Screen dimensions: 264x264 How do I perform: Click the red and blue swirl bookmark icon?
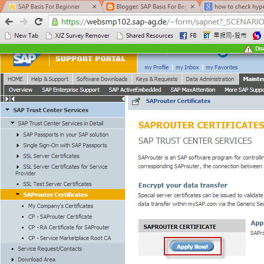click(256, 36)
